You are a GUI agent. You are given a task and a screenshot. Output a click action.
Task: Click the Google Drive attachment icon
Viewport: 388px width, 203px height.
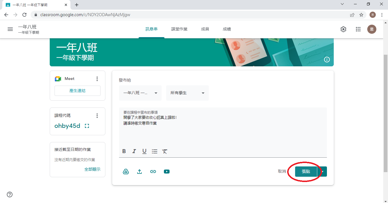[x=126, y=172]
